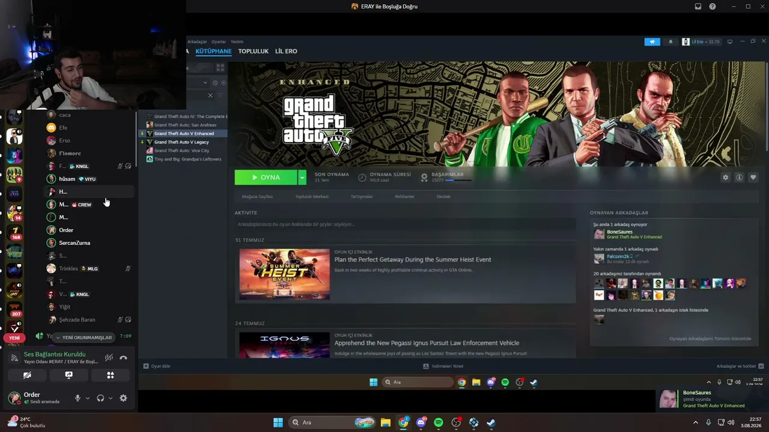The image size is (769, 432).
Task: Open Discord from the outer Windows taskbar
Action: 421,422
